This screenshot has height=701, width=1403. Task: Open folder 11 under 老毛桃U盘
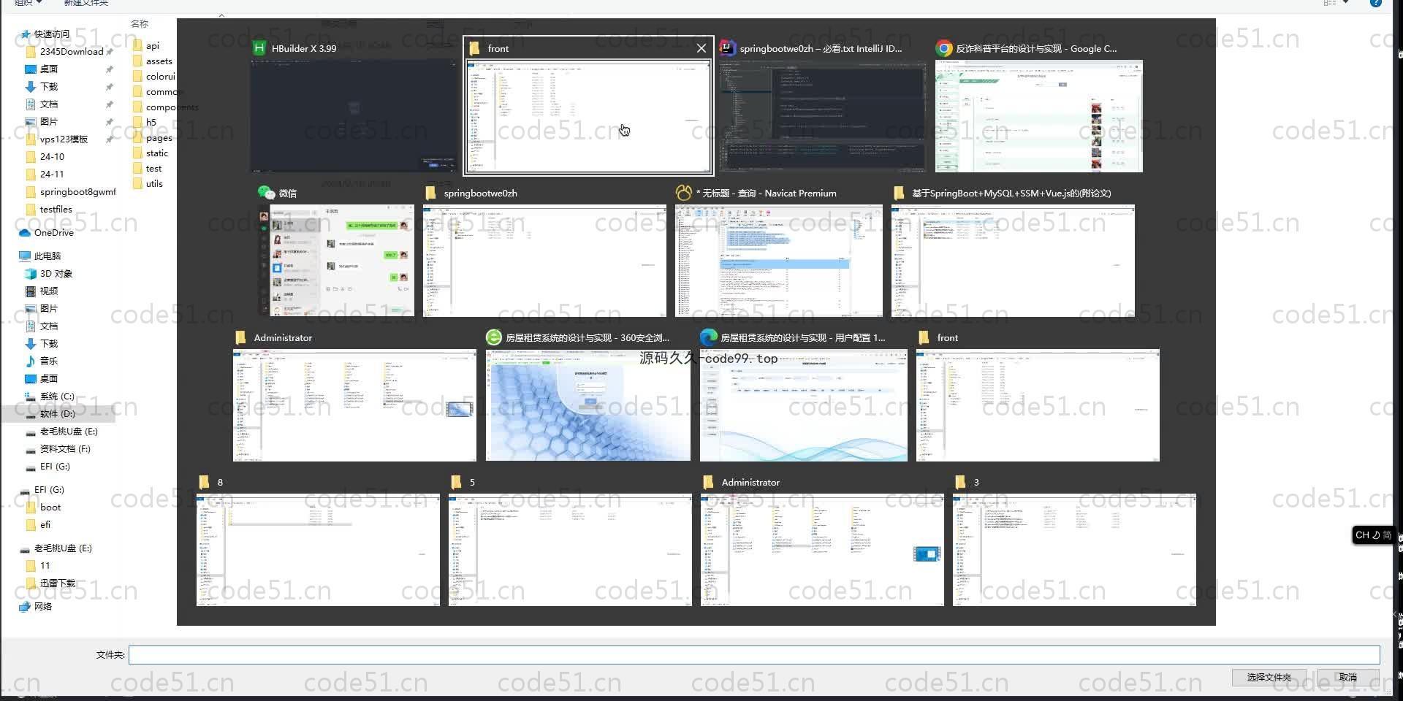click(x=45, y=565)
